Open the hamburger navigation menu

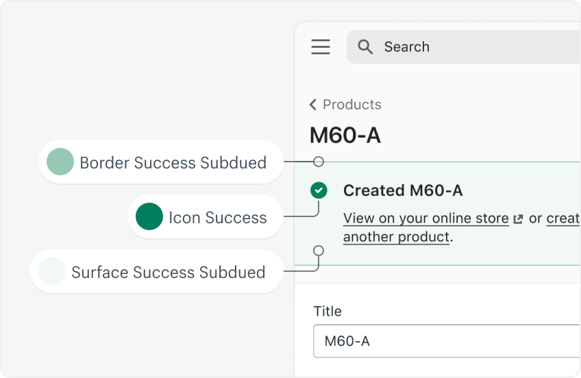tap(321, 47)
